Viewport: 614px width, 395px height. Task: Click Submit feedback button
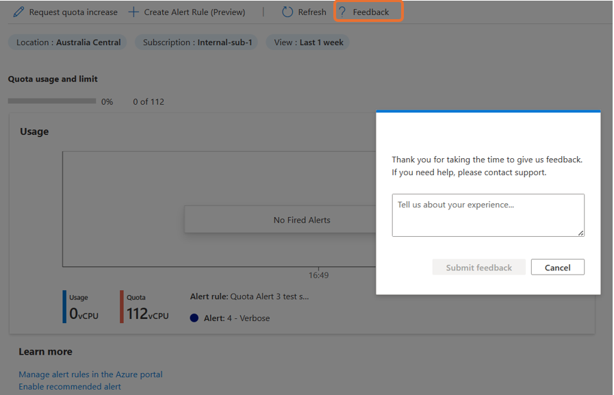click(479, 268)
